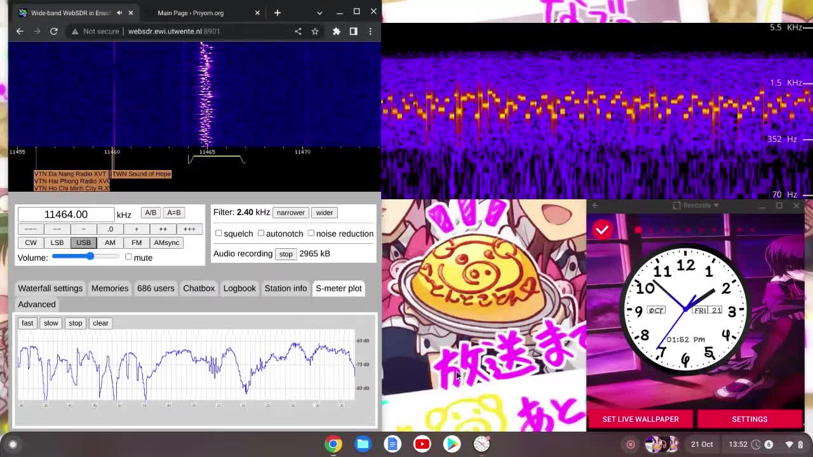Stop the audio recording

[x=286, y=254]
